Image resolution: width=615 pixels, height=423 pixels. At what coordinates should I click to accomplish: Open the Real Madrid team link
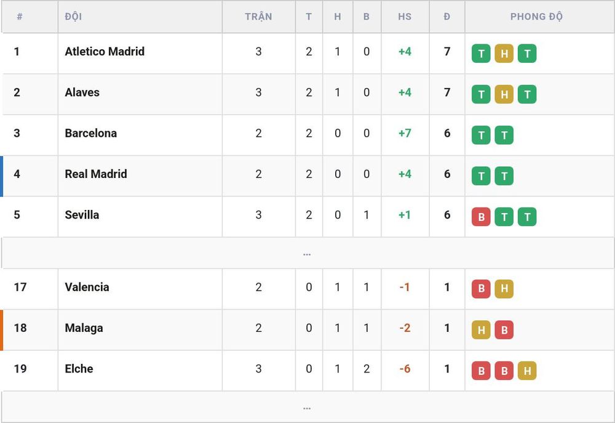point(96,174)
